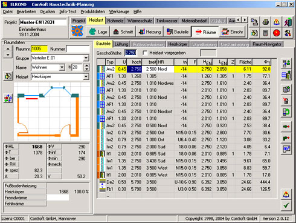Go to previous room with up arrow
This screenshot has width=296, height=223.
tap(8, 48)
